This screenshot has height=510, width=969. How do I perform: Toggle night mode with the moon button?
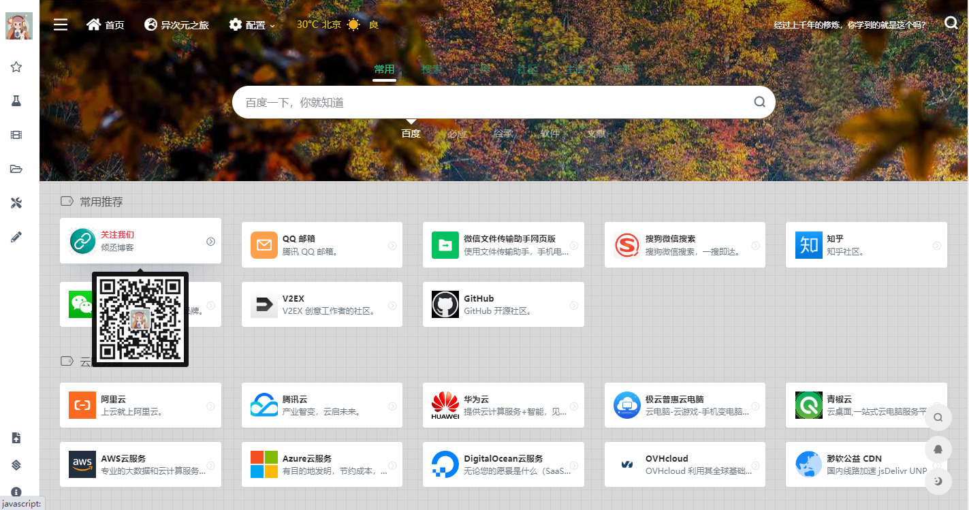pyautogui.click(x=938, y=481)
